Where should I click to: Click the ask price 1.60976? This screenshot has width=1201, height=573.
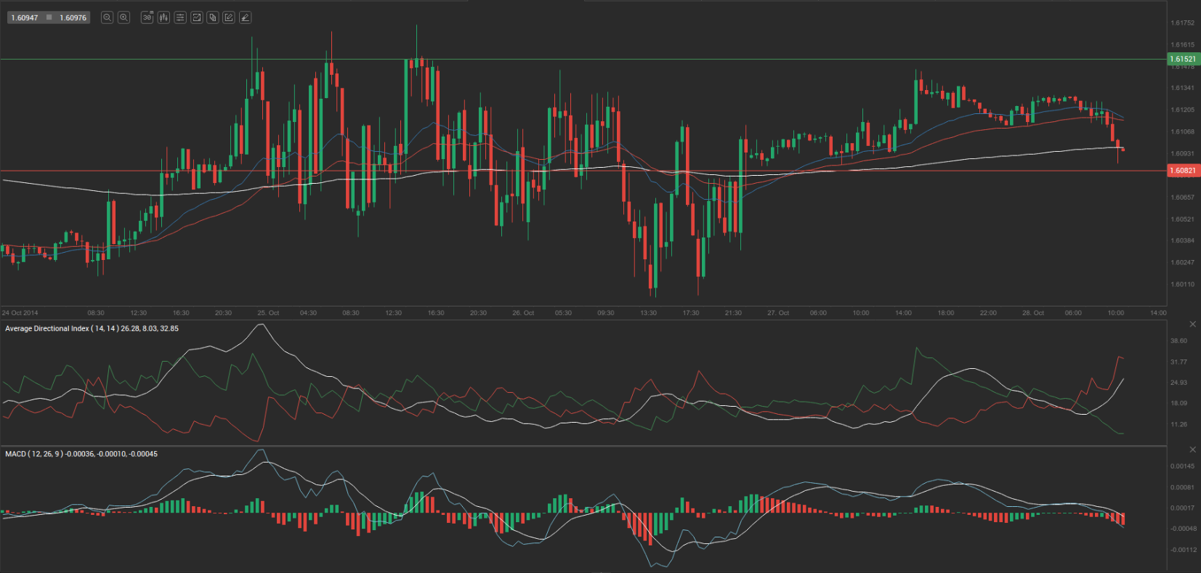[x=73, y=17]
